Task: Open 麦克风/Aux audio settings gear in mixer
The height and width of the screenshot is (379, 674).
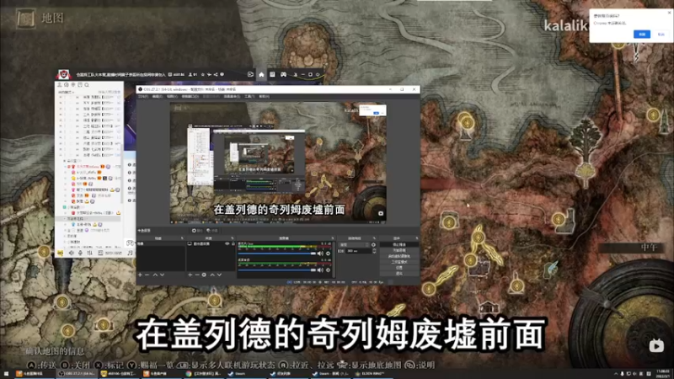Action: pyautogui.click(x=329, y=254)
